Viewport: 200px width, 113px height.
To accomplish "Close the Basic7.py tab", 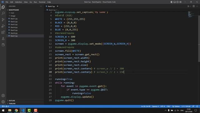I will 57,6.
